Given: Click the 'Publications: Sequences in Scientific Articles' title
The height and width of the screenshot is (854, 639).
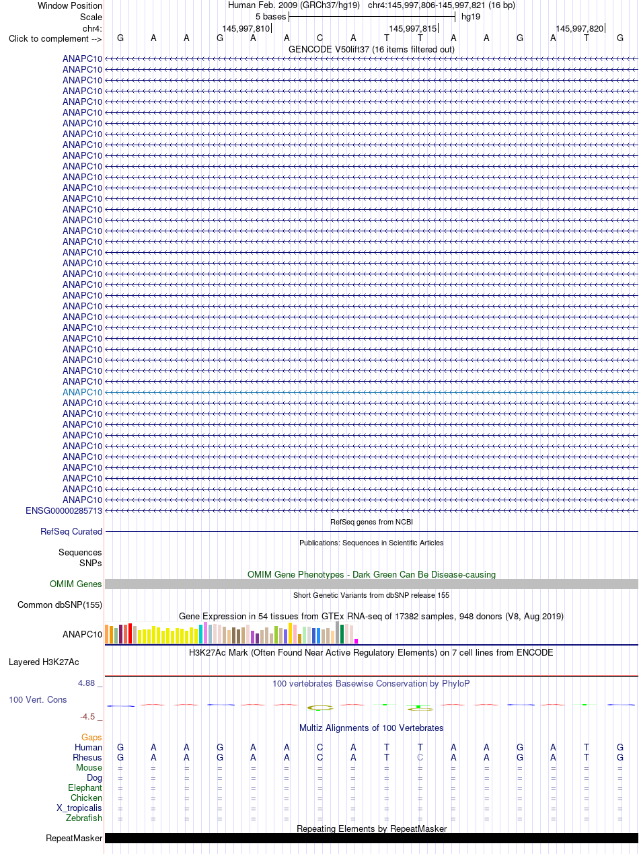Looking at the screenshot, I should (371, 543).
